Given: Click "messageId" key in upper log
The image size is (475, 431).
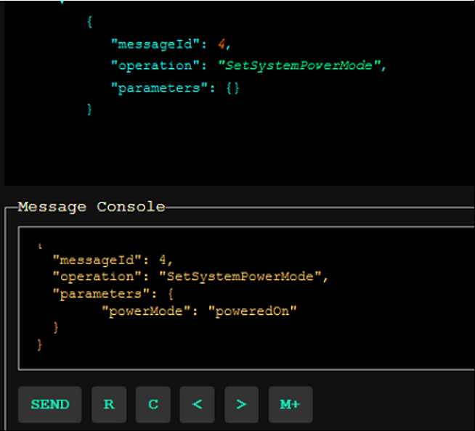Looking at the screenshot, I should [x=155, y=44].
